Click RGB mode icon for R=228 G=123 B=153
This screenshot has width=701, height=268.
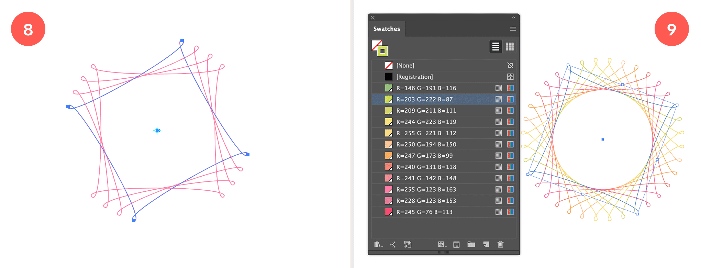(x=510, y=201)
